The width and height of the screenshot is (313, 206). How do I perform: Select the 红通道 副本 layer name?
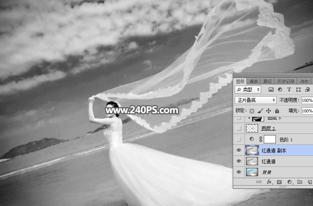(274, 151)
